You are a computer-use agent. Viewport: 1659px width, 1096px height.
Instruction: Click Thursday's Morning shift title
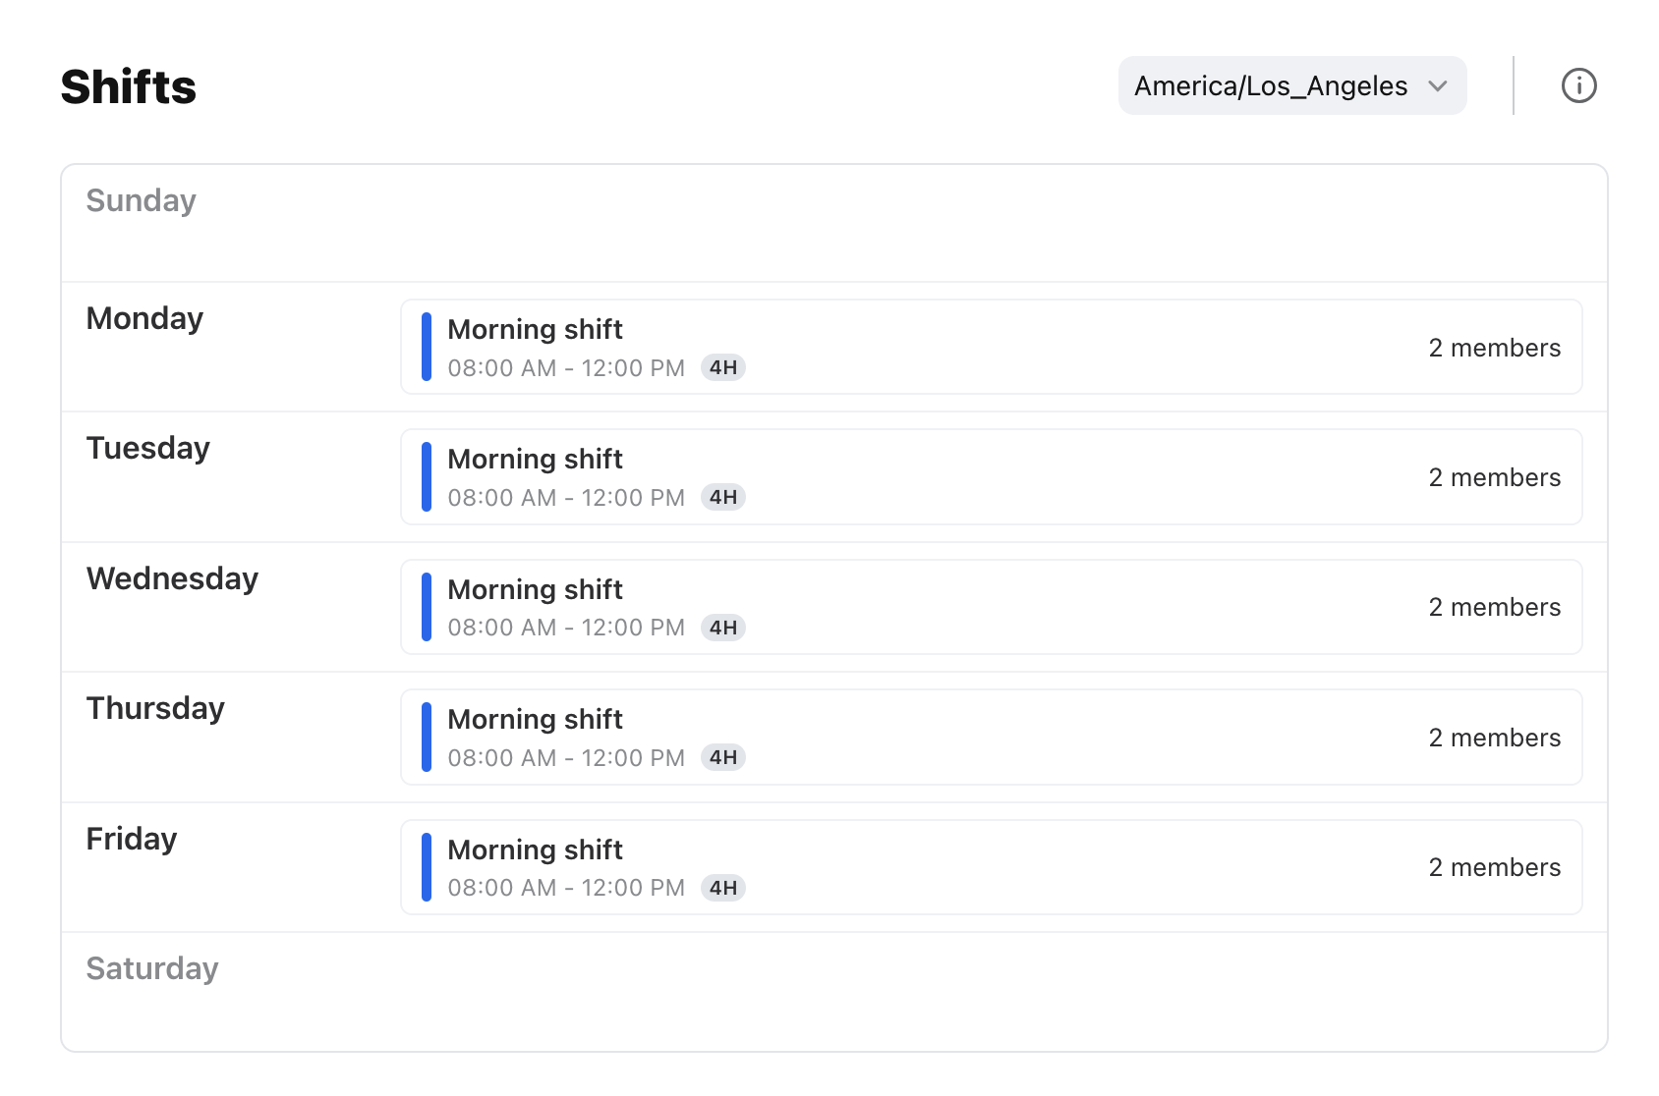click(535, 719)
